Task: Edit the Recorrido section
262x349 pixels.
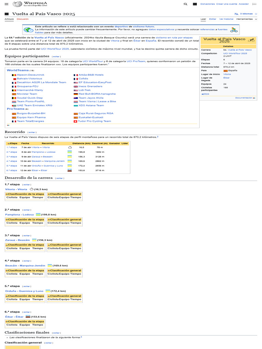Action: click(32, 132)
